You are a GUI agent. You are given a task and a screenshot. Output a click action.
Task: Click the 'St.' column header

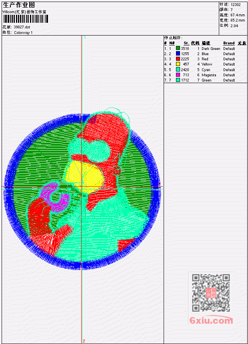[186, 43]
